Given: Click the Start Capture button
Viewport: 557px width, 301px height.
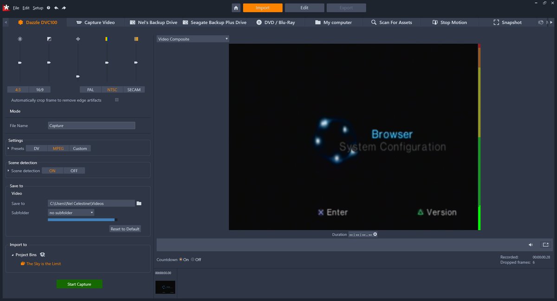Looking at the screenshot, I should [x=79, y=284].
